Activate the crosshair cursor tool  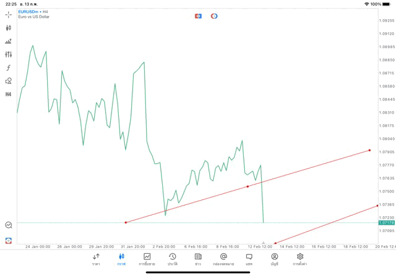9,14
